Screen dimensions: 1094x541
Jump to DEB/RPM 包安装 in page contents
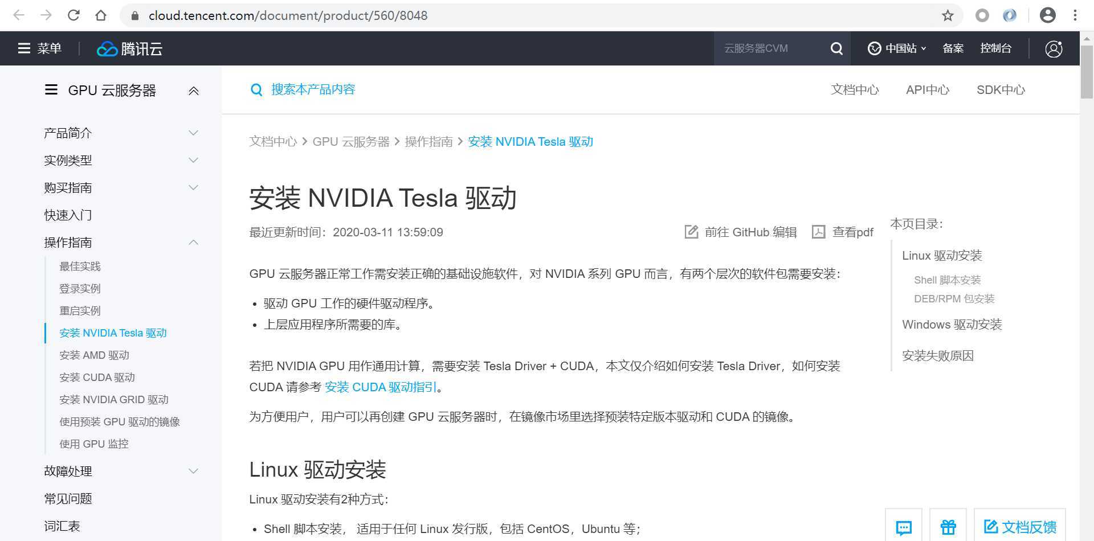(954, 298)
